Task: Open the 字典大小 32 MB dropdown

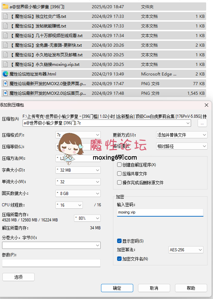Action: (x=78, y=170)
